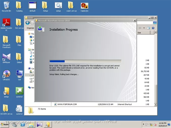Open KMPlayer from the taskbar
This screenshot has height=128, width=171.
click(x=40, y=124)
